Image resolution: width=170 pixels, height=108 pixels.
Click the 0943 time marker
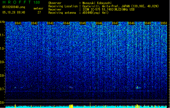[x=50, y=23]
